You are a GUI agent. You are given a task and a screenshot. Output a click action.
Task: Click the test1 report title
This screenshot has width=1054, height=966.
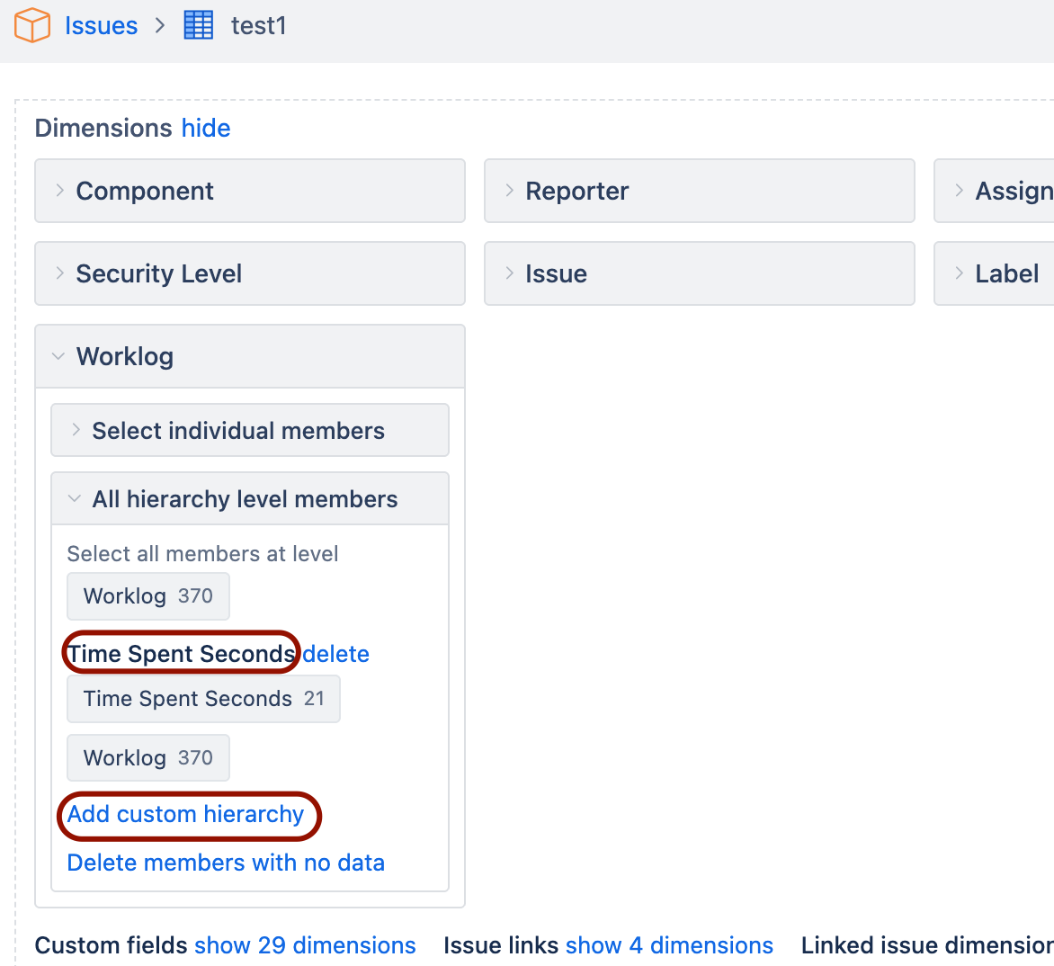pos(258,25)
